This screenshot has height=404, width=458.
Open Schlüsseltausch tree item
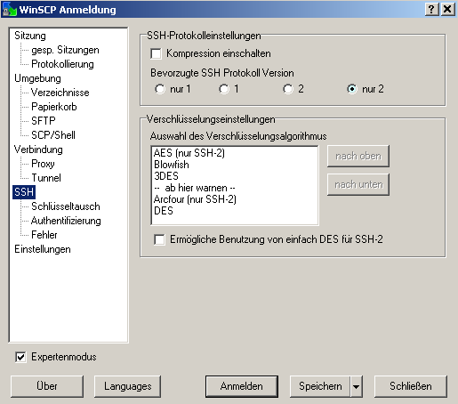[x=66, y=206]
